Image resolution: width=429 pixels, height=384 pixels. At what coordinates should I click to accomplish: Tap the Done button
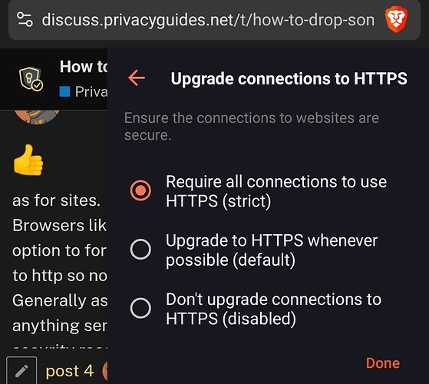[383, 363]
